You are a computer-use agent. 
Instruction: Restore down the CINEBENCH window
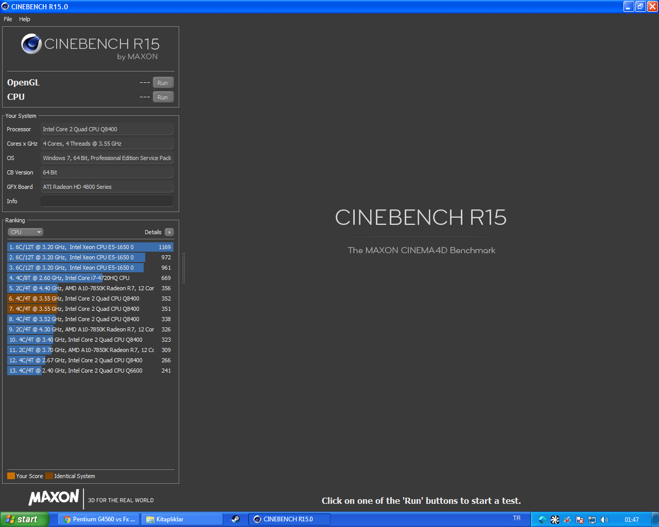(640, 7)
